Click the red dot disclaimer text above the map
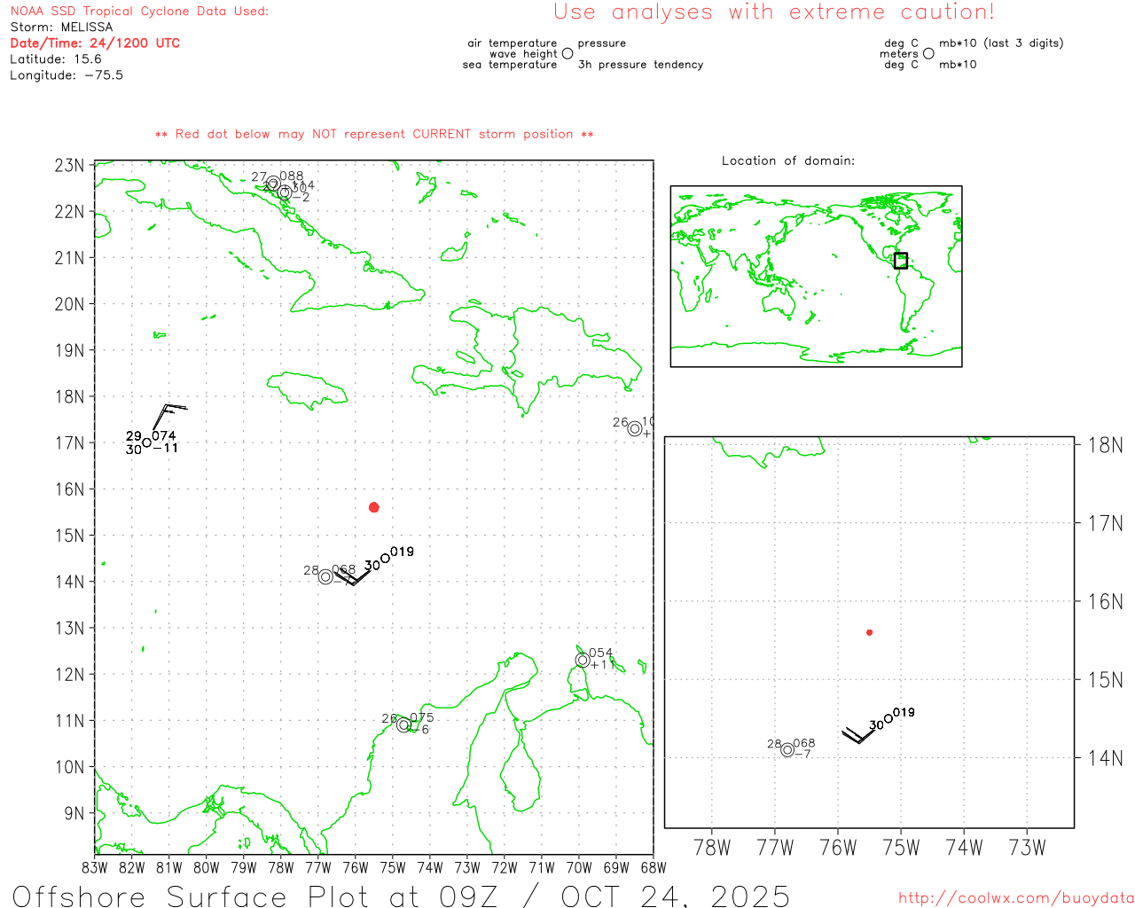This screenshot has width=1135, height=908. coord(374,134)
